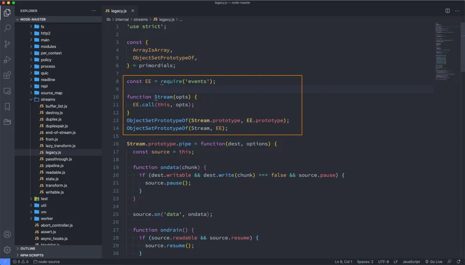Open the Run and Debug view
The width and height of the screenshot is (465, 265).
click(7, 59)
